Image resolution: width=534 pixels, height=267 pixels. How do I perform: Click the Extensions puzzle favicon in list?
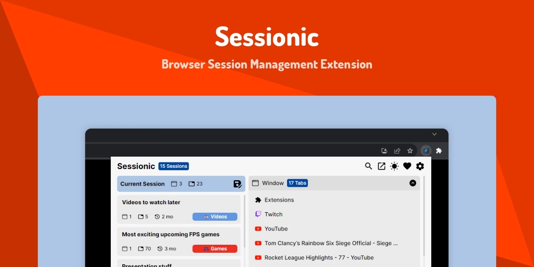pyautogui.click(x=258, y=200)
